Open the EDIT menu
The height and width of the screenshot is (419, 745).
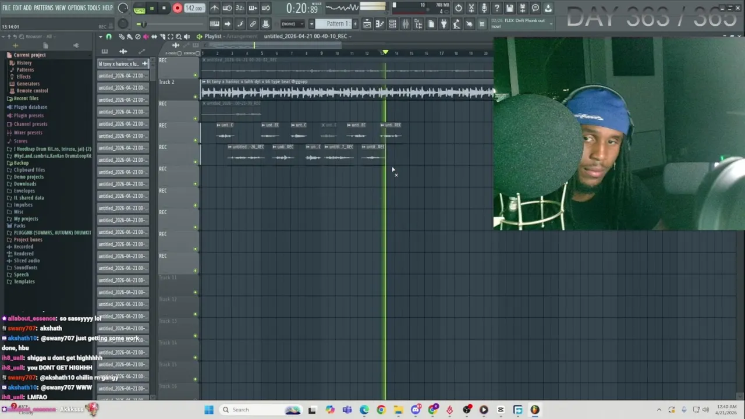pyautogui.click(x=17, y=8)
